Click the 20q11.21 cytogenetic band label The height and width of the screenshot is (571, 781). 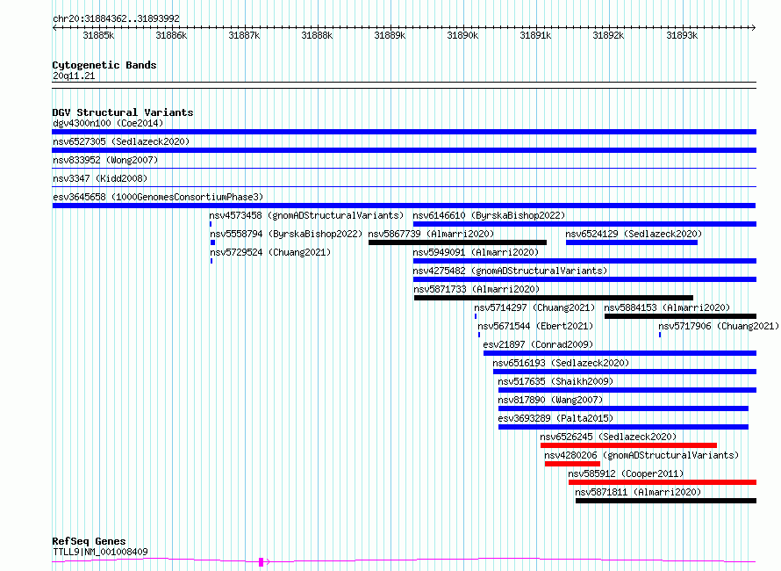pyautogui.click(x=74, y=76)
